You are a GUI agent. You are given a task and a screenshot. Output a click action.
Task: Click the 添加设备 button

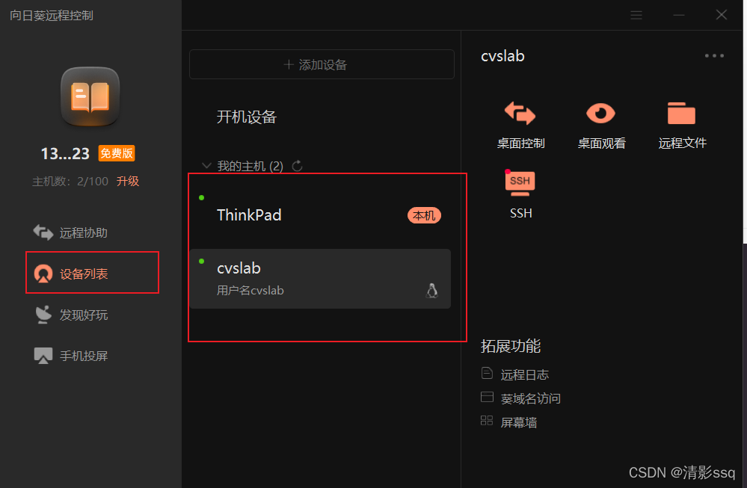pos(322,64)
